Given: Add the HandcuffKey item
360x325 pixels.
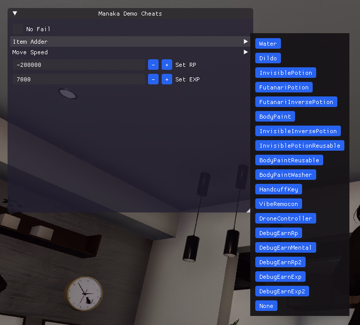Looking at the screenshot, I should [278, 189].
